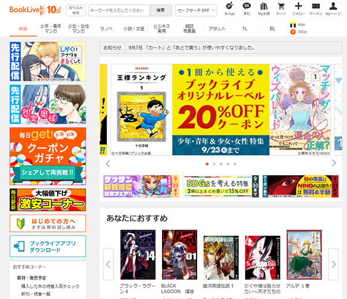Click the お知らせ notice label
This screenshot has height=299, width=347.
(x=112, y=48)
